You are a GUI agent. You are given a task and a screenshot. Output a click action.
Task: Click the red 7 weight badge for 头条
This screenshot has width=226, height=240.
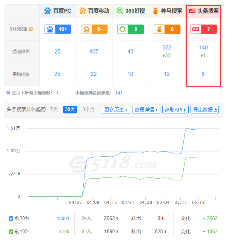point(204,29)
